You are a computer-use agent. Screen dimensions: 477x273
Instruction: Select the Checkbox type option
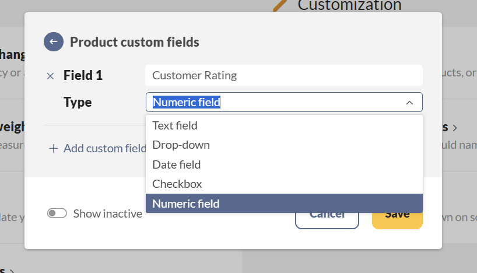point(177,184)
